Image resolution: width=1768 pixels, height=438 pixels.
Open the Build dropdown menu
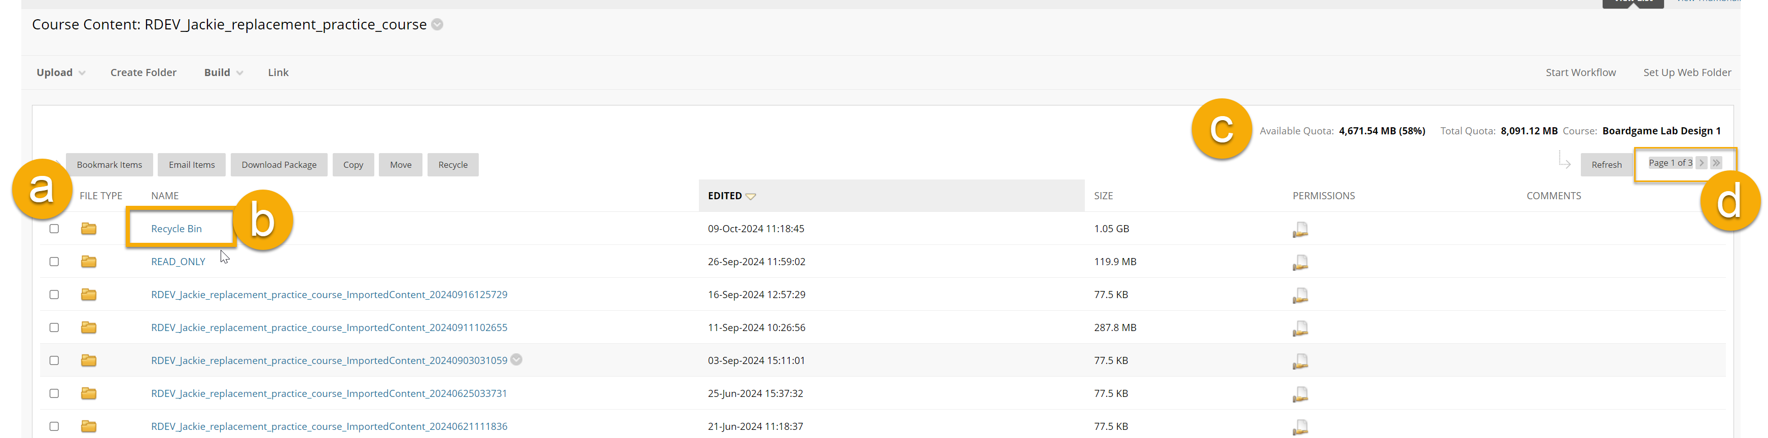click(223, 72)
